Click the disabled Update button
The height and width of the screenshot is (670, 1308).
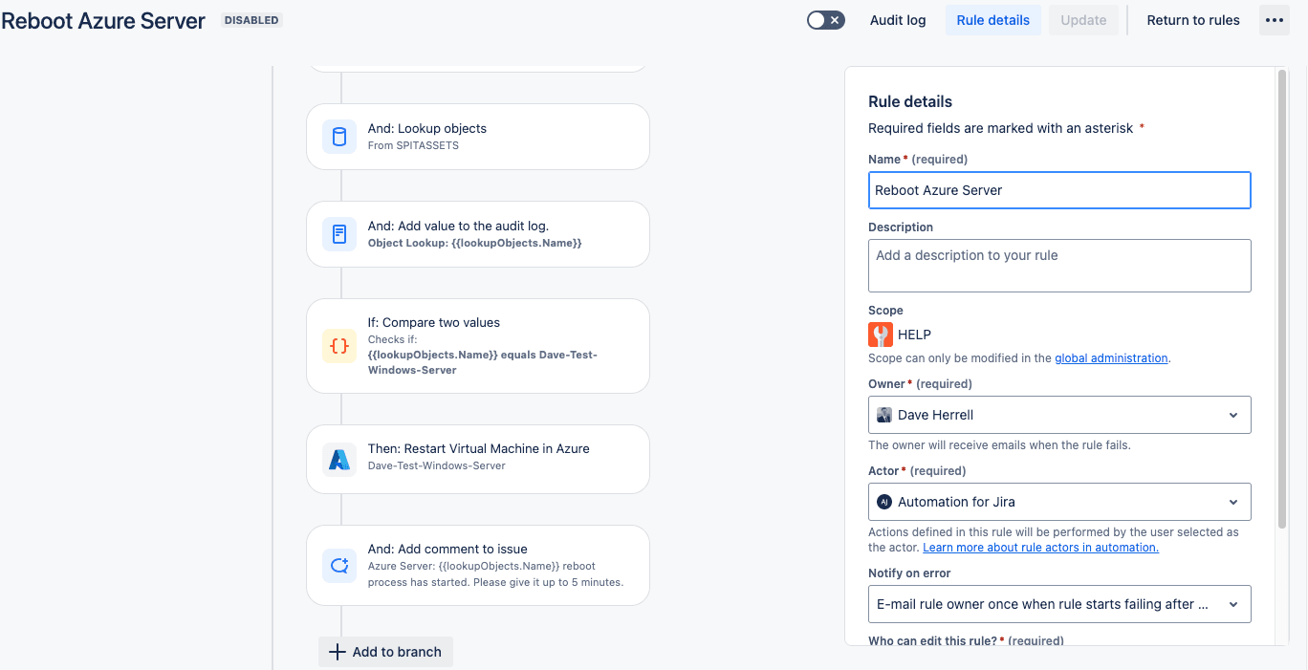pos(1083,20)
